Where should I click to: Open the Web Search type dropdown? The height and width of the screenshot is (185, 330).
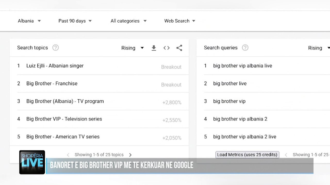click(x=180, y=21)
